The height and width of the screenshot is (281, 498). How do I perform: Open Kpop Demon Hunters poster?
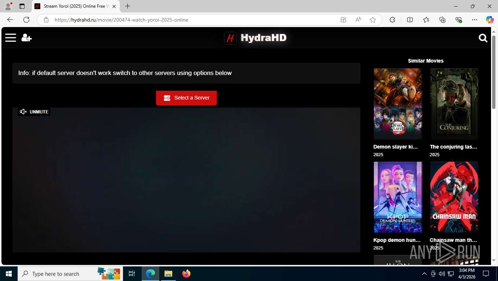click(x=398, y=197)
